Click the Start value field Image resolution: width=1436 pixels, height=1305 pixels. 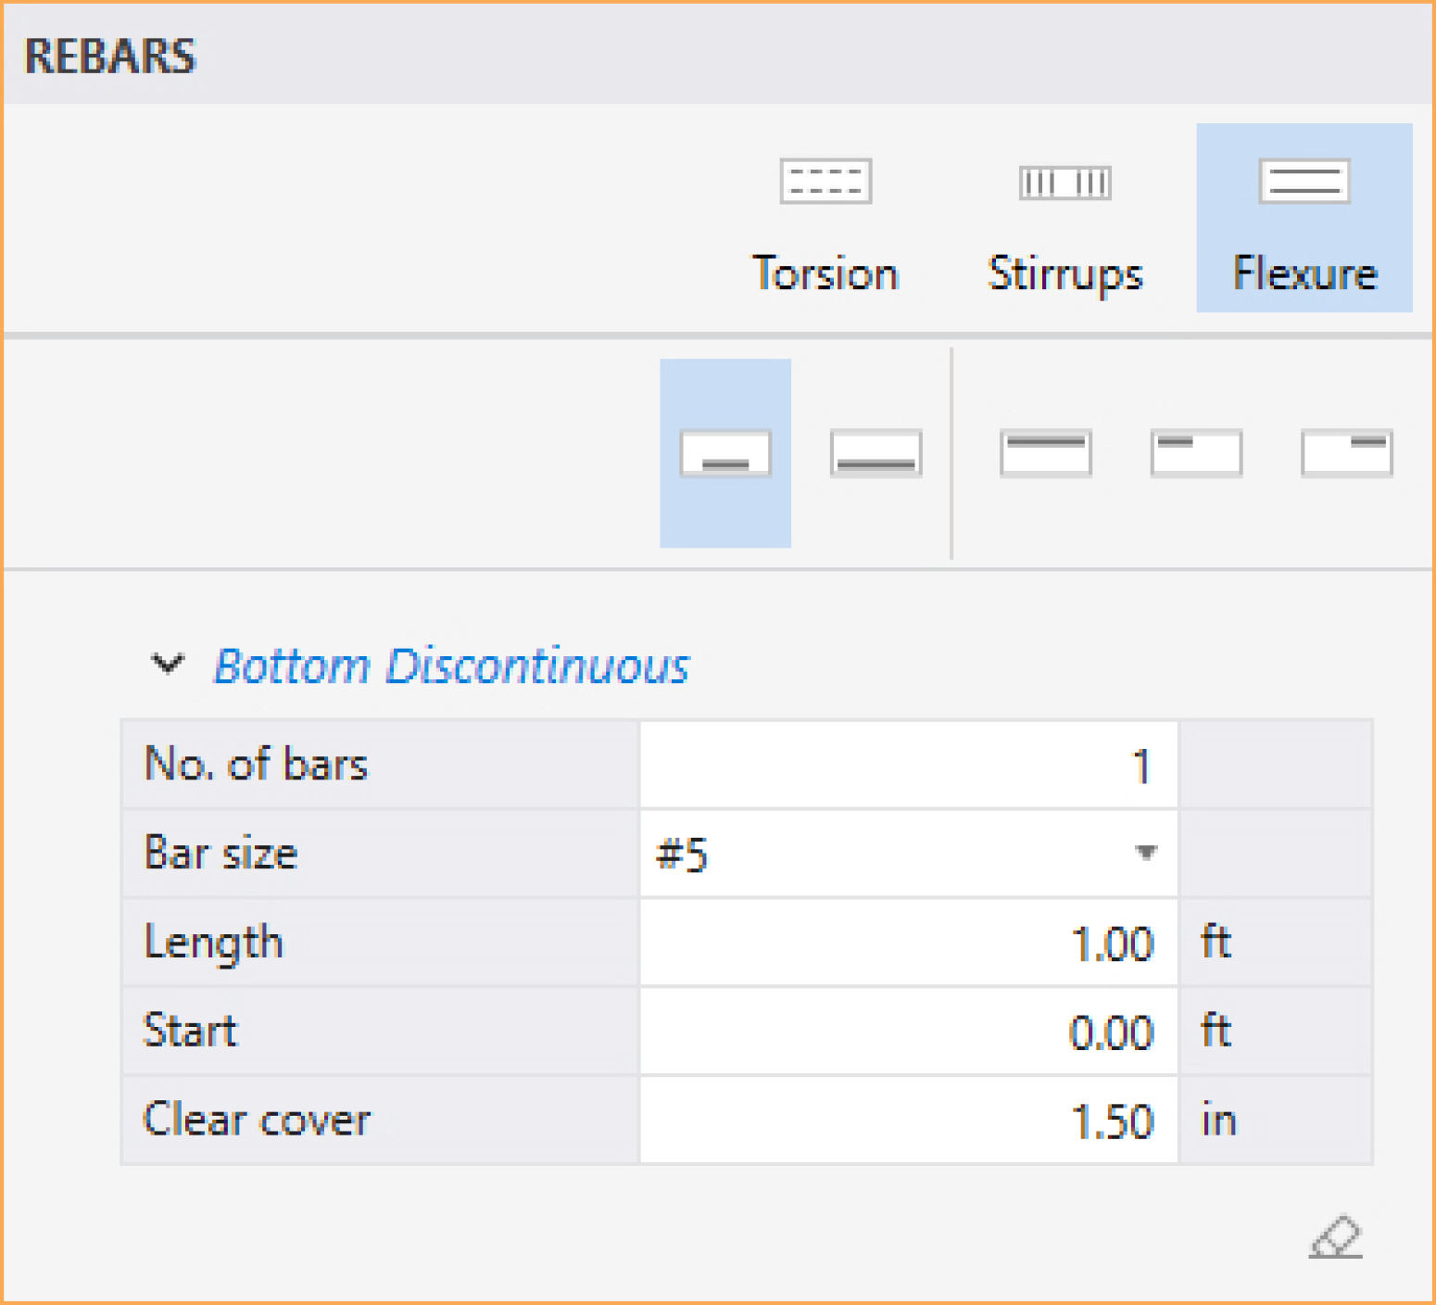908,1032
